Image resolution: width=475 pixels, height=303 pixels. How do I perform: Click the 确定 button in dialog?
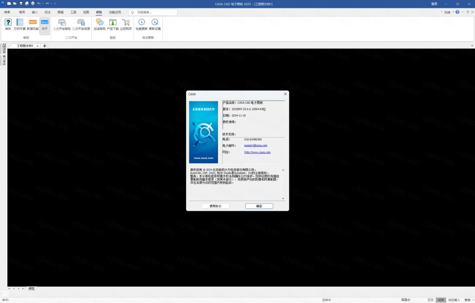click(x=259, y=206)
